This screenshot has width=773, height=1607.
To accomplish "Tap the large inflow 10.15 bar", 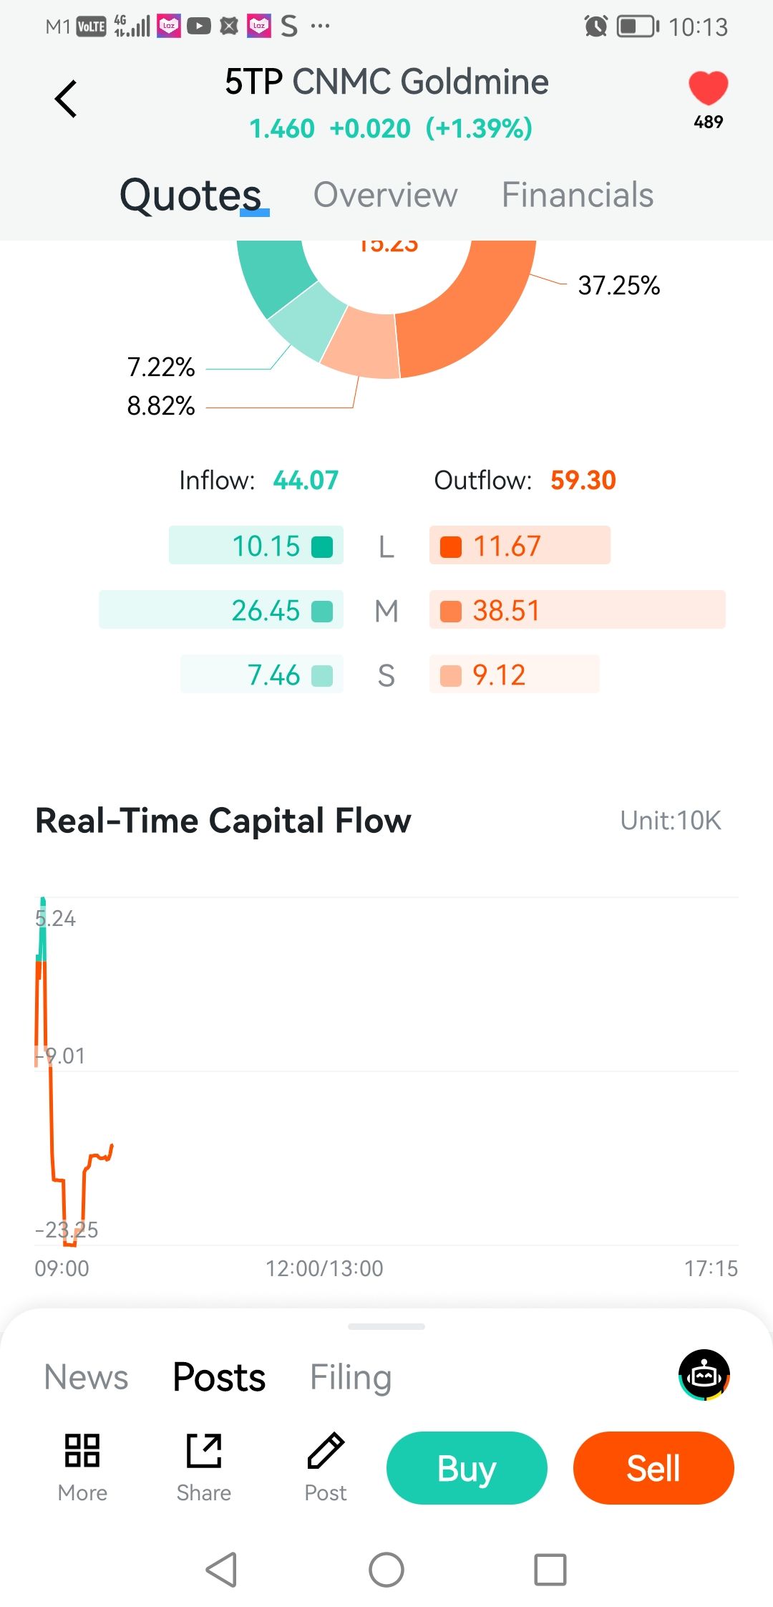I will tap(256, 546).
